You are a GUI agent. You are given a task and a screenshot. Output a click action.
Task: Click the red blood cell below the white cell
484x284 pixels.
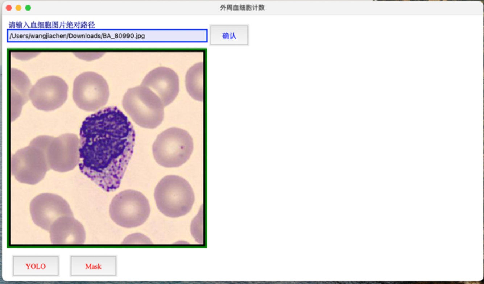click(129, 208)
